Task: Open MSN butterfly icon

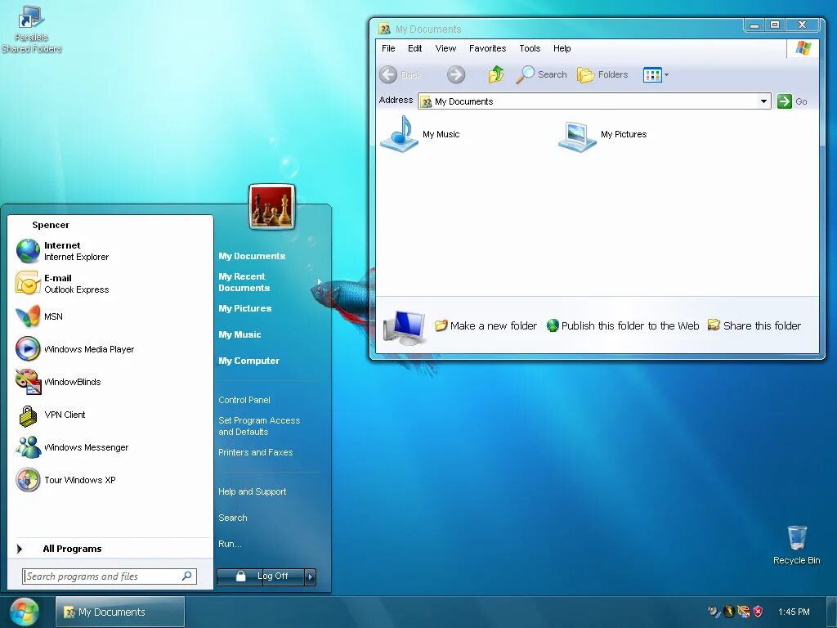Action: point(28,316)
